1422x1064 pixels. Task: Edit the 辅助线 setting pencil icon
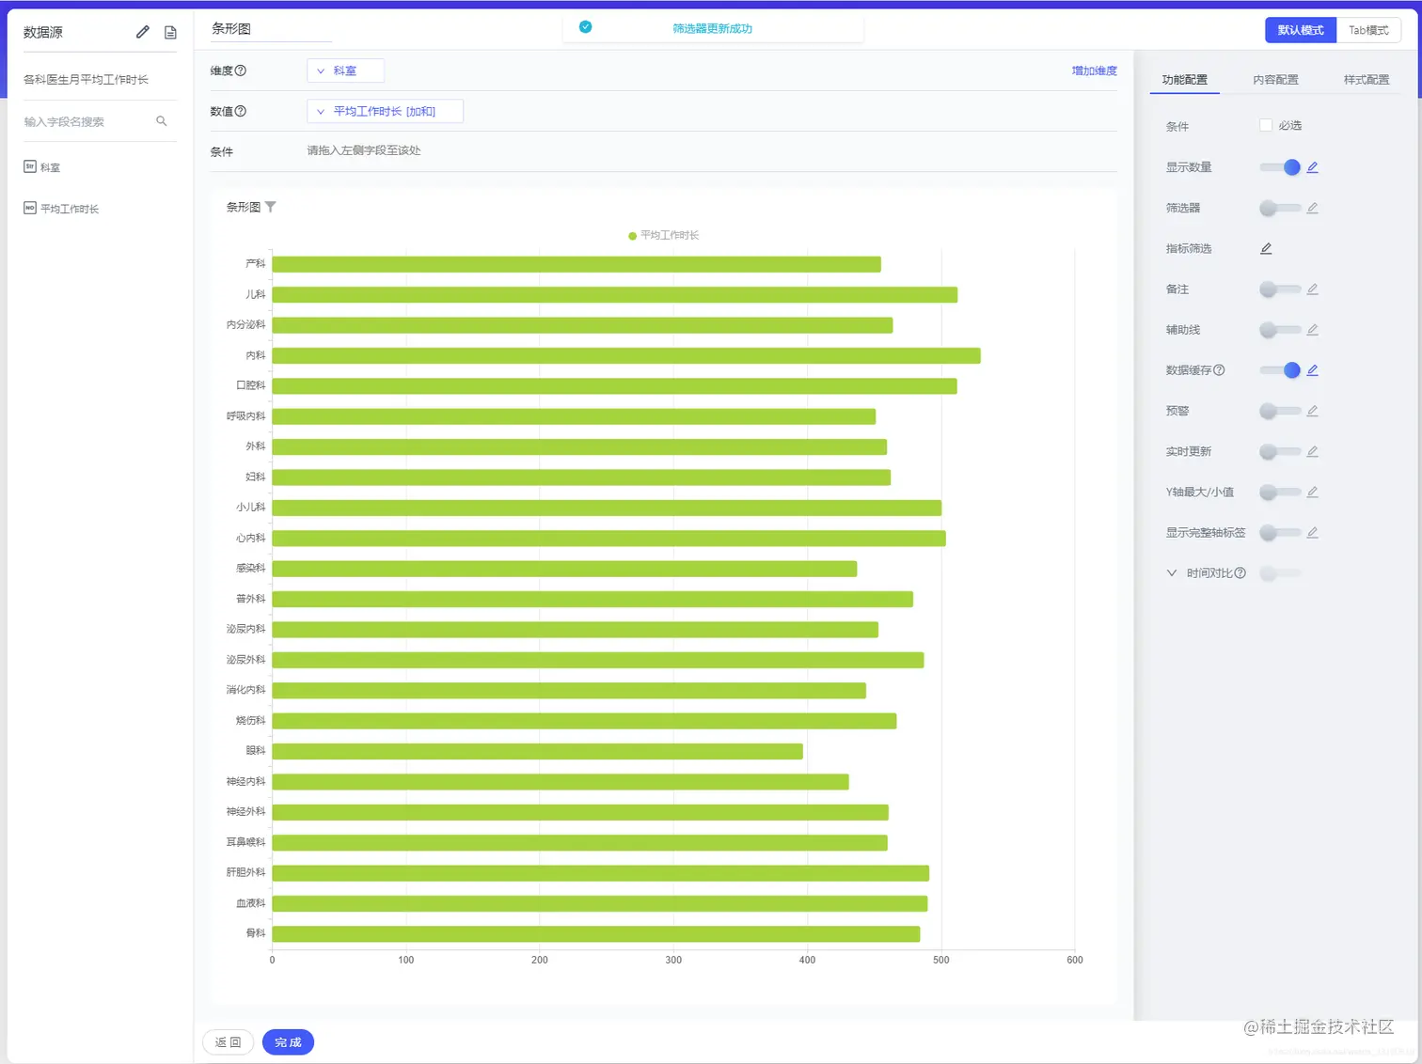[1313, 330]
